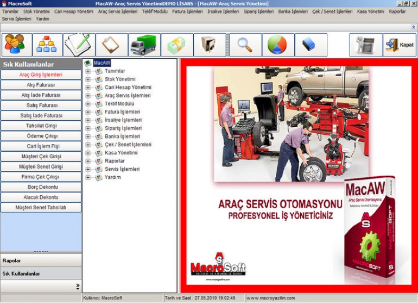
Task: Click the delivery truck toolbar icon
Action: tap(144, 45)
